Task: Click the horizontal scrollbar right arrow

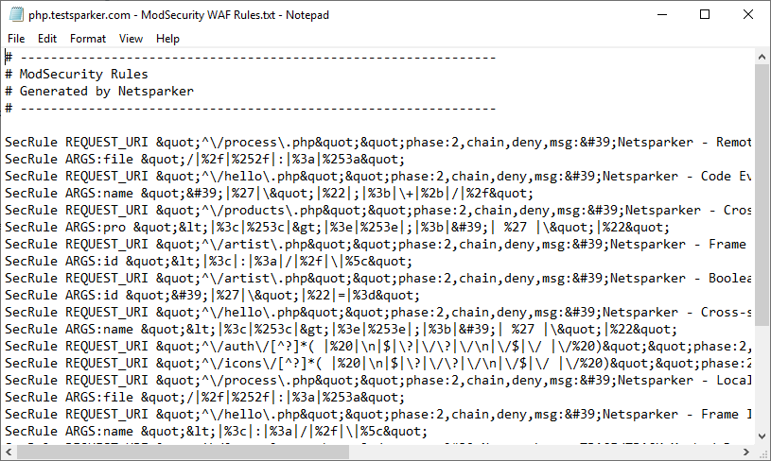Action: (x=746, y=452)
